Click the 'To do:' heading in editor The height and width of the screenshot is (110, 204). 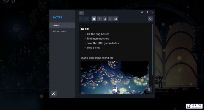coord(85,29)
